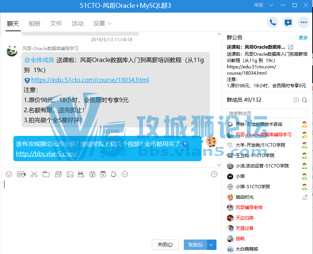The width and height of the screenshot is (313, 254).
Task: Click the 发送(S) send button
Action: [195, 245]
